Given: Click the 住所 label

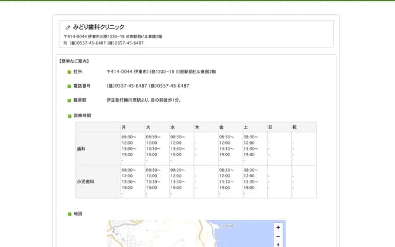Looking at the screenshot, I should (x=78, y=72).
